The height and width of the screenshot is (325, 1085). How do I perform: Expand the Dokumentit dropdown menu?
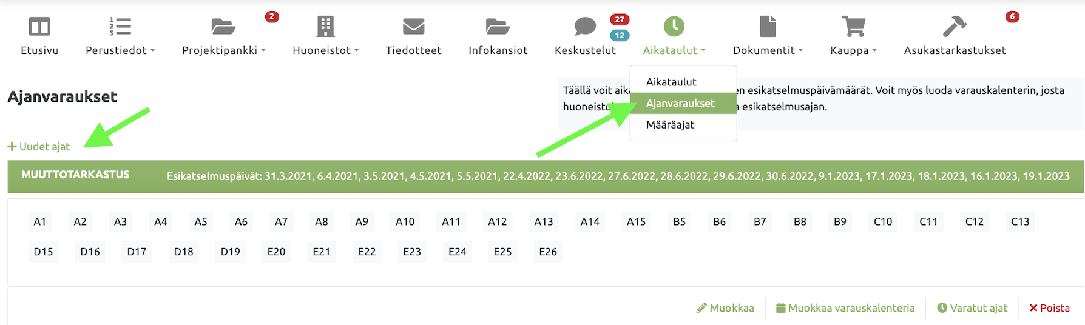pos(768,50)
